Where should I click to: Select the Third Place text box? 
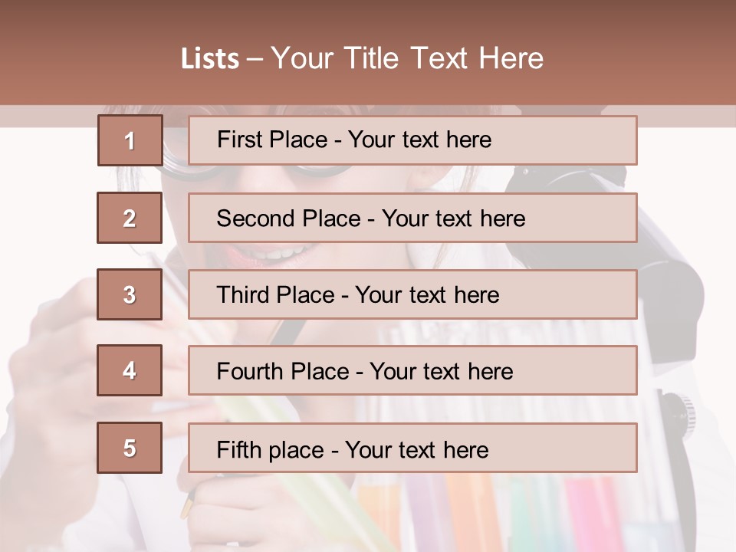pos(412,294)
